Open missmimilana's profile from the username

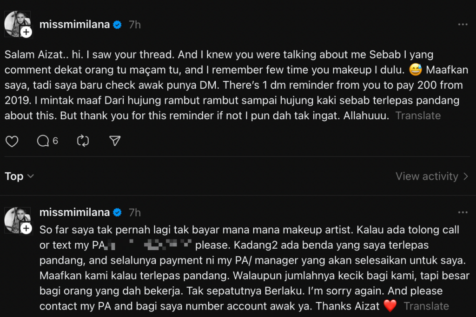pyautogui.click(x=74, y=25)
